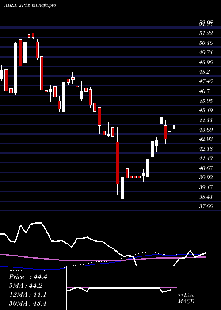This screenshot has height=310, width=221.
Task: Click the 41.43 price axis label
Action: (x=206, y=159)
